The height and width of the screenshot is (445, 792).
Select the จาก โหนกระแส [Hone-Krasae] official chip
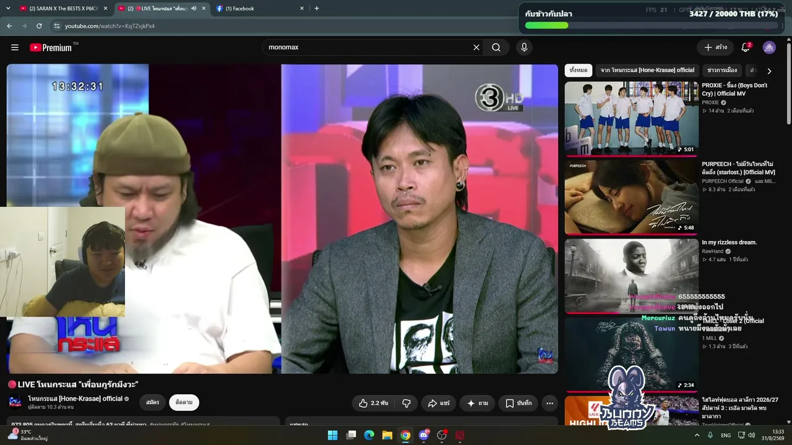pyautogui.click(x=647, y=70)
